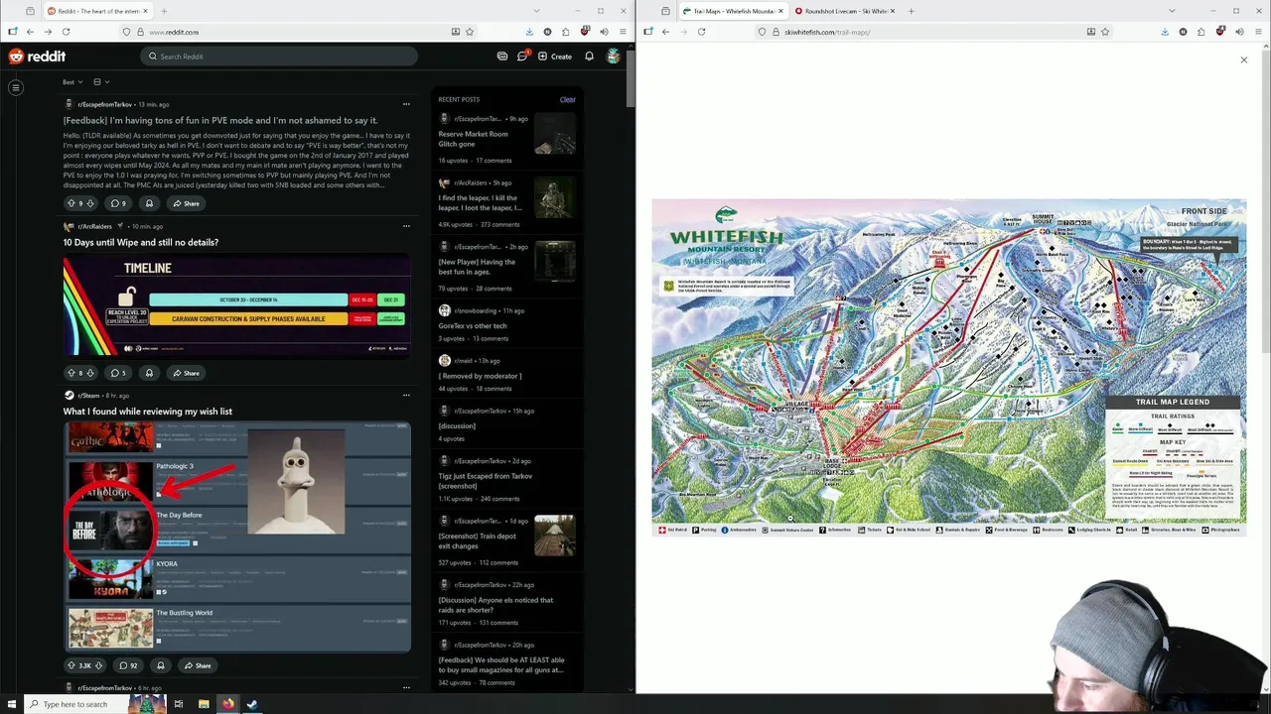Open overflow menu of ArcRaiders post
Viewport: 1271px width, 714px height.
pos(406,226)
